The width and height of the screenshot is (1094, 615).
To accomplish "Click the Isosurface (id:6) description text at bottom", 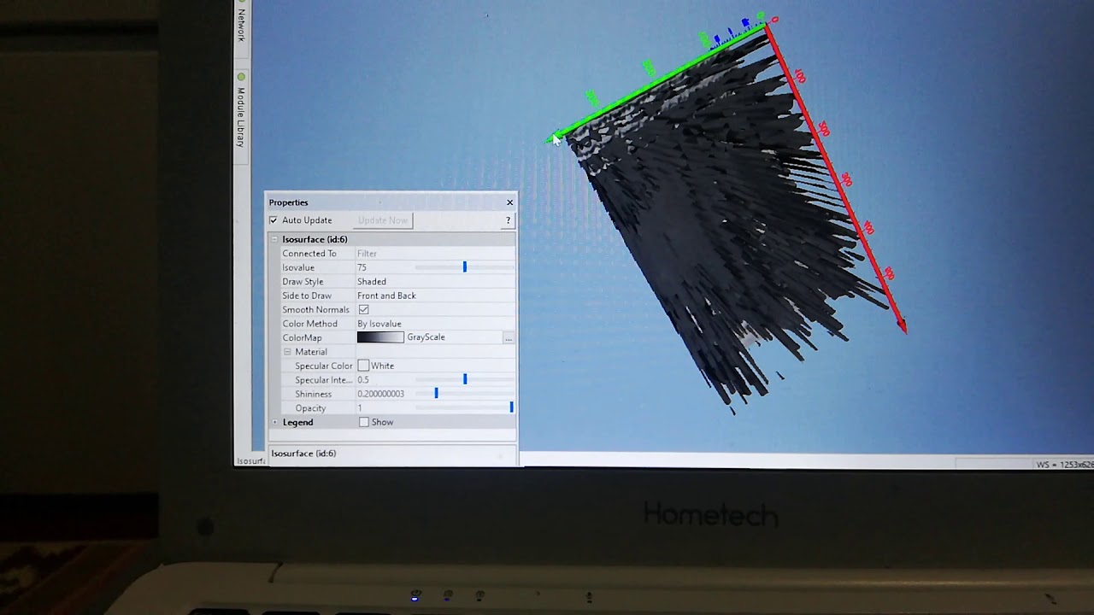I will (303, 454).
